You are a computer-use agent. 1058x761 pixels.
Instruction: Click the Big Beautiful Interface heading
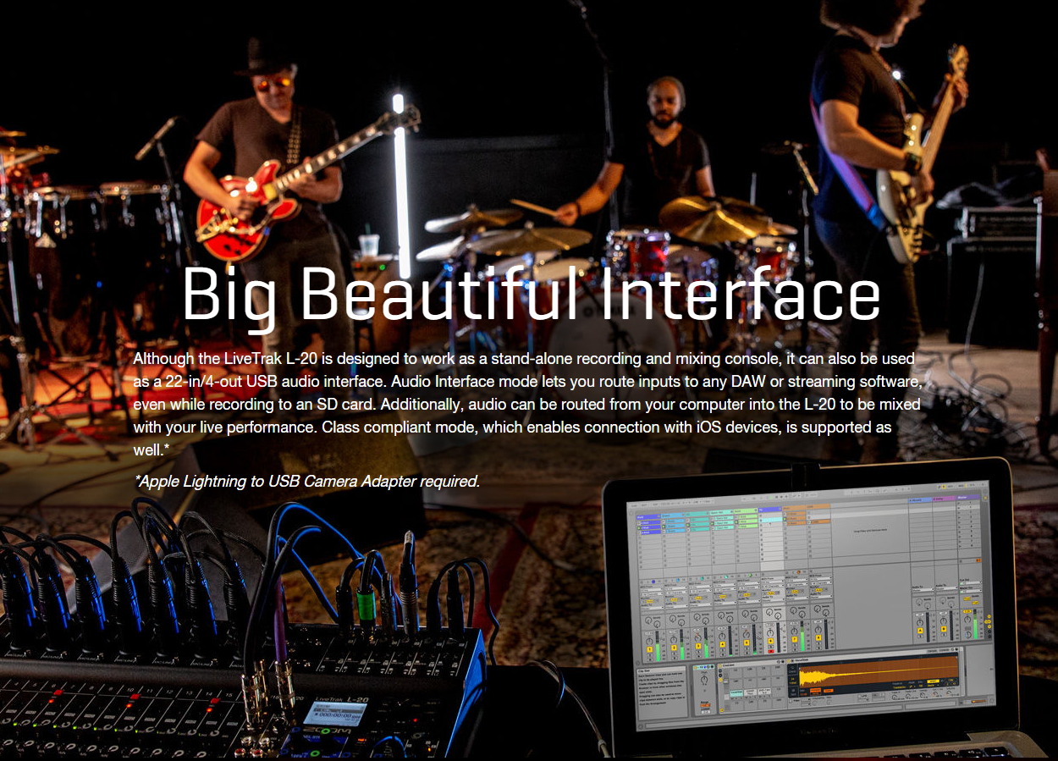click(531, 294)
